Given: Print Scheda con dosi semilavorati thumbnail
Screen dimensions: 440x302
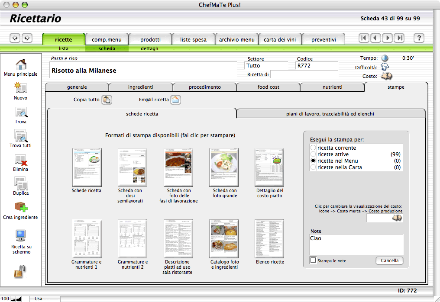Looking at the screenshot, I should pos(133,167).
